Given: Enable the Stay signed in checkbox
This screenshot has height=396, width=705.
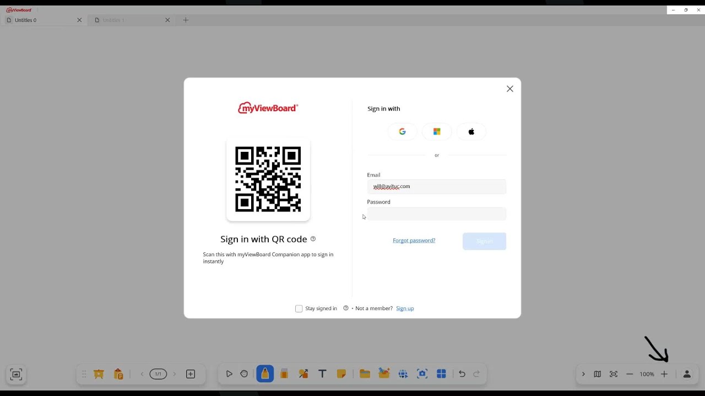Looking at the screenshot, I should [299, 309].
